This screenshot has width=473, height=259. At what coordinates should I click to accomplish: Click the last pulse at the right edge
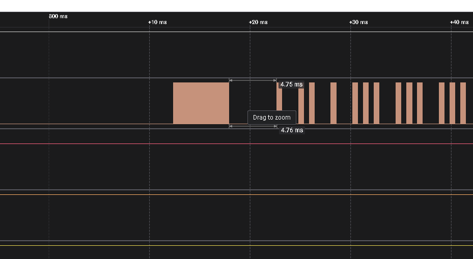coord(463,103)
